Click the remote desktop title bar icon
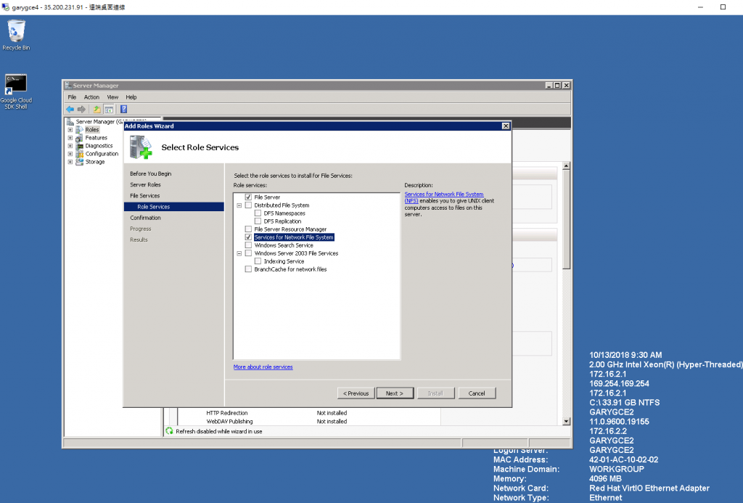This screenshot has width=743, height=503. tap(5, 7)
